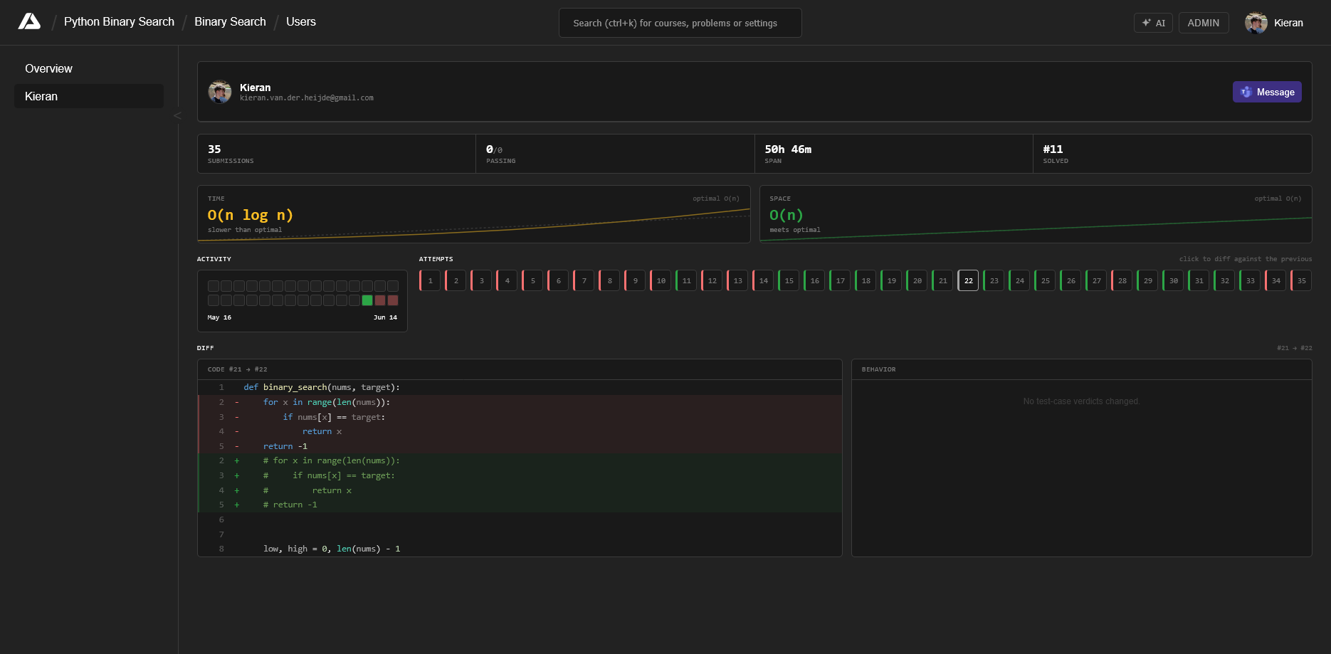Select attempt 25
The width and height of the screenshot is (1331, 654).
tap(1045, 280)
